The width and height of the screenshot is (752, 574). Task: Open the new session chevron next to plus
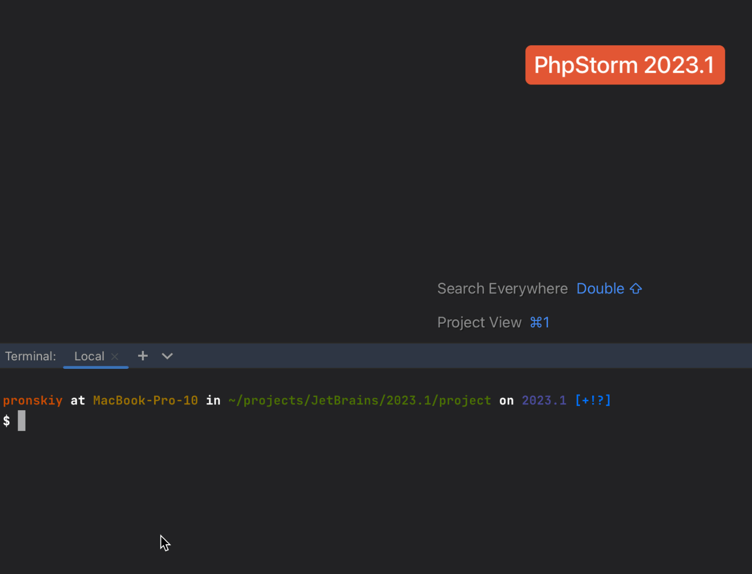(167, 357)
